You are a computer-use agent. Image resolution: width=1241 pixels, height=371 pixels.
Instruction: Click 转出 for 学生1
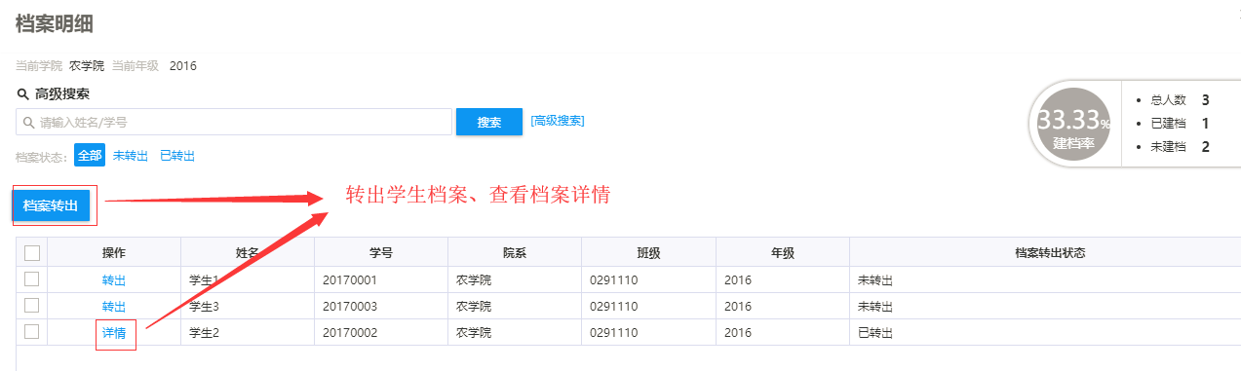tap(114, 280)
